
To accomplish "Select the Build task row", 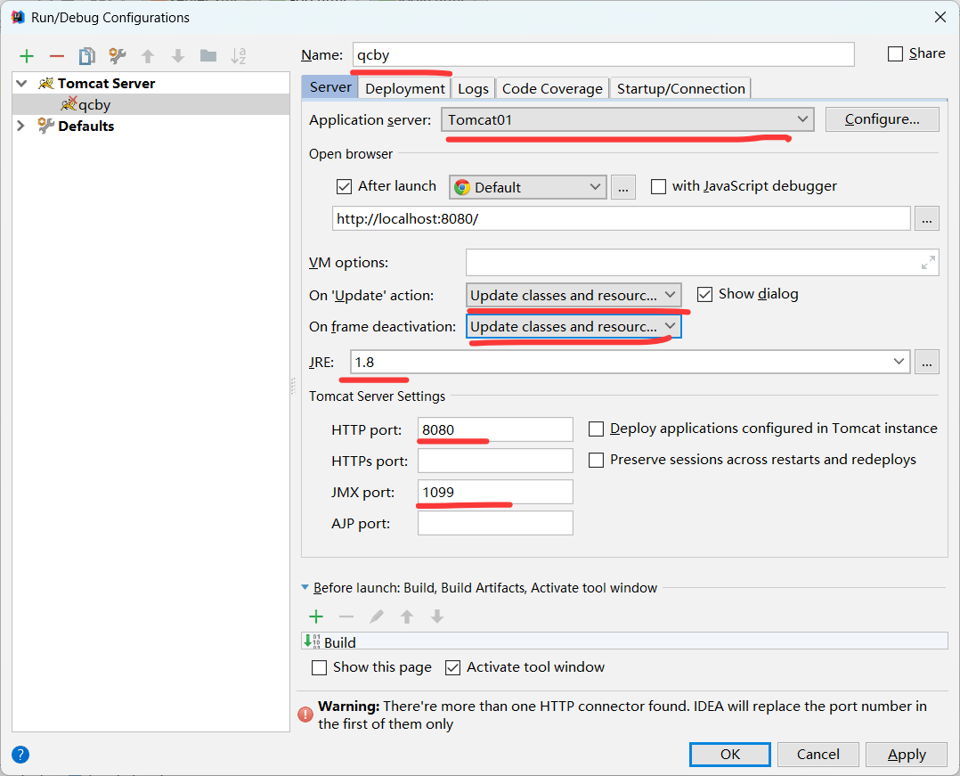I will 624,641.
